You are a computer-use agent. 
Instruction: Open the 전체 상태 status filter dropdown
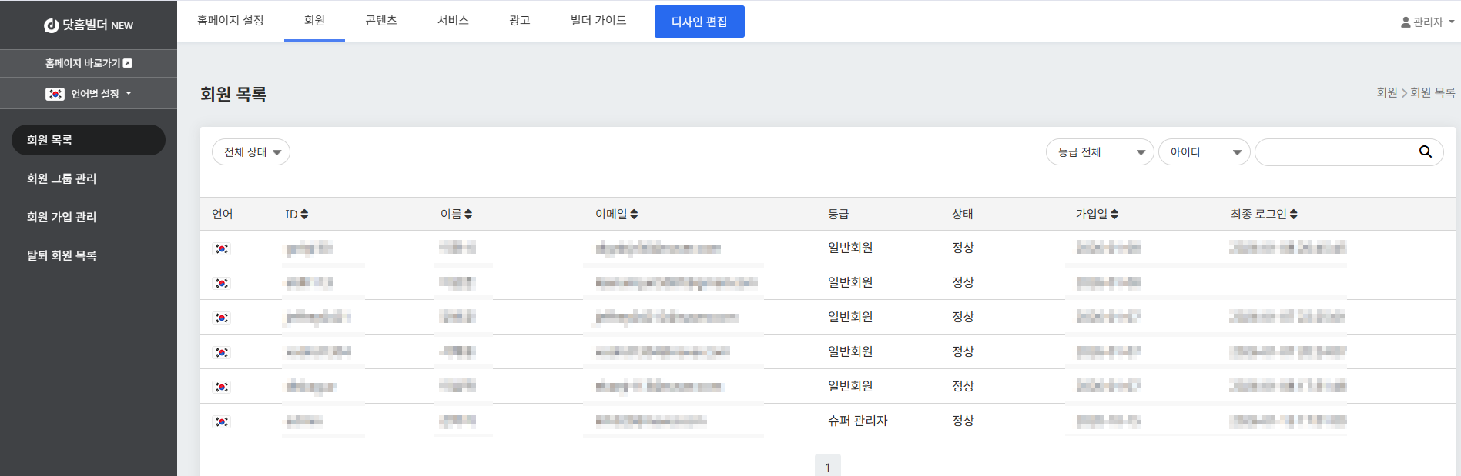tap(251, 152)
